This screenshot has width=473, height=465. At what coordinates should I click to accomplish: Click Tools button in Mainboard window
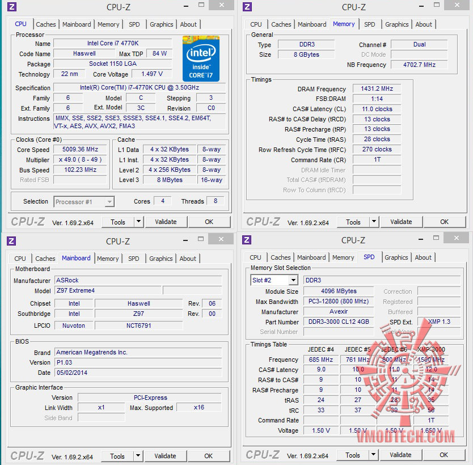point(117,456)
